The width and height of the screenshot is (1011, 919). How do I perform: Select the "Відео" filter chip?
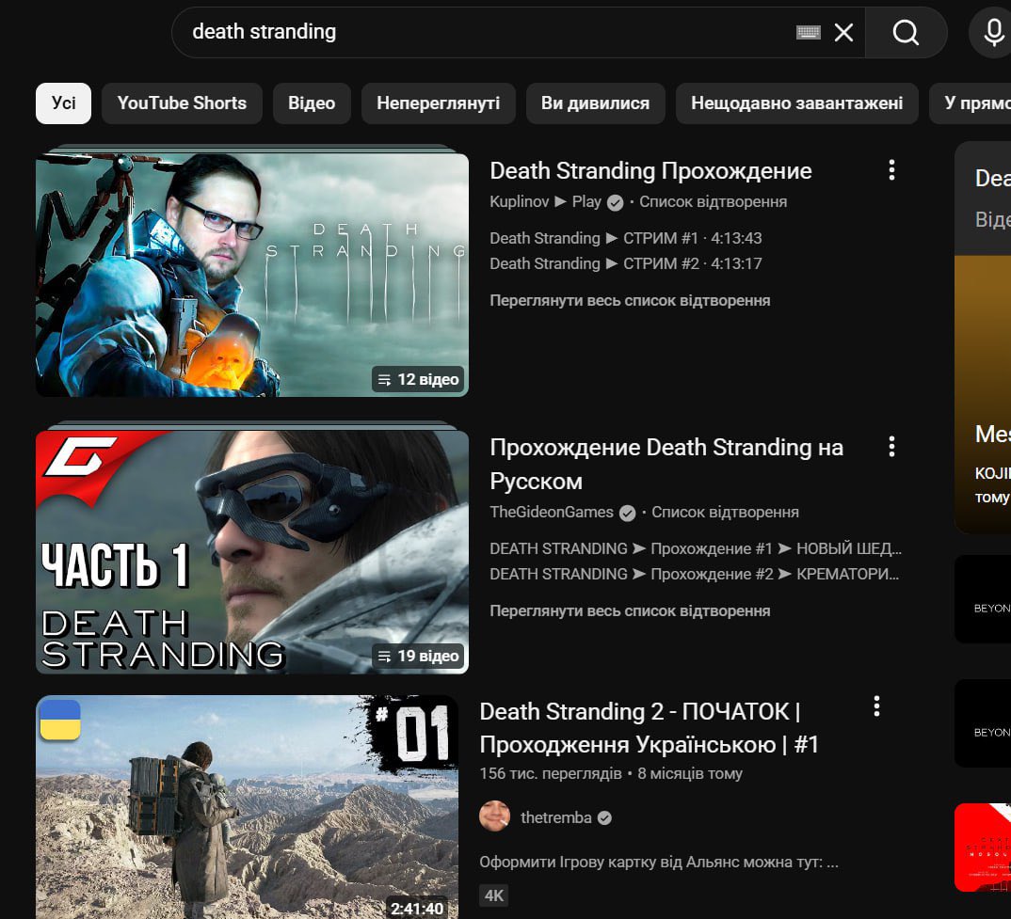point(312,103)
